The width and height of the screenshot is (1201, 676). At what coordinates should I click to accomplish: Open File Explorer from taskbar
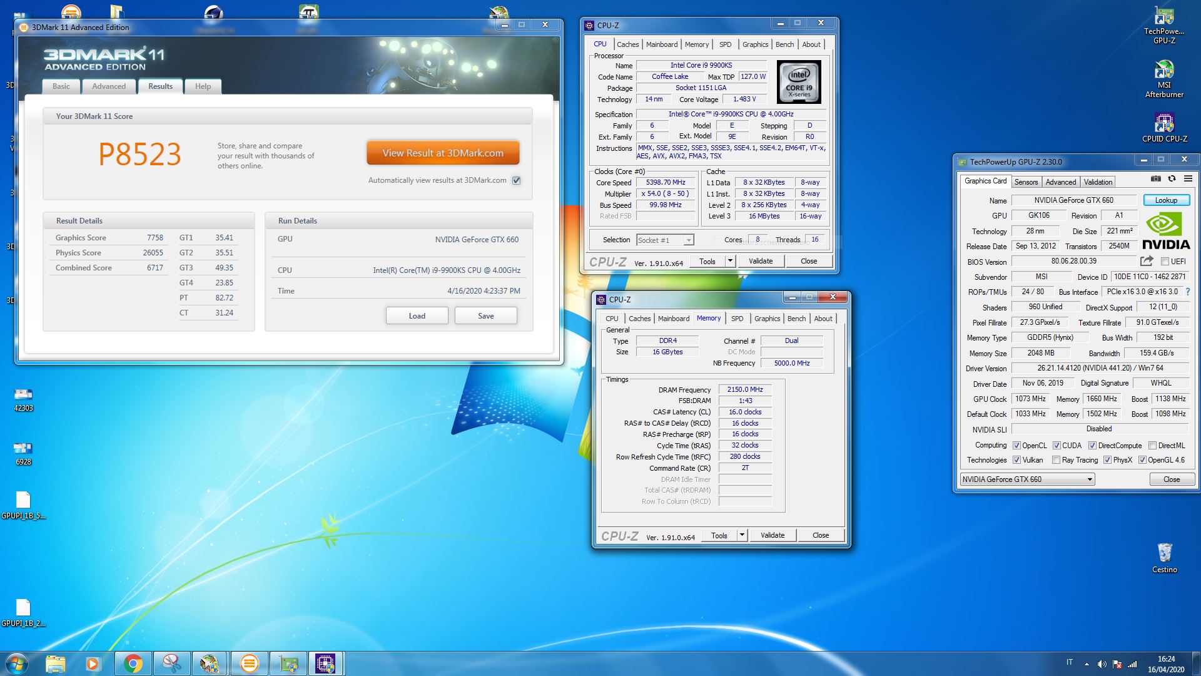[55, 663]
